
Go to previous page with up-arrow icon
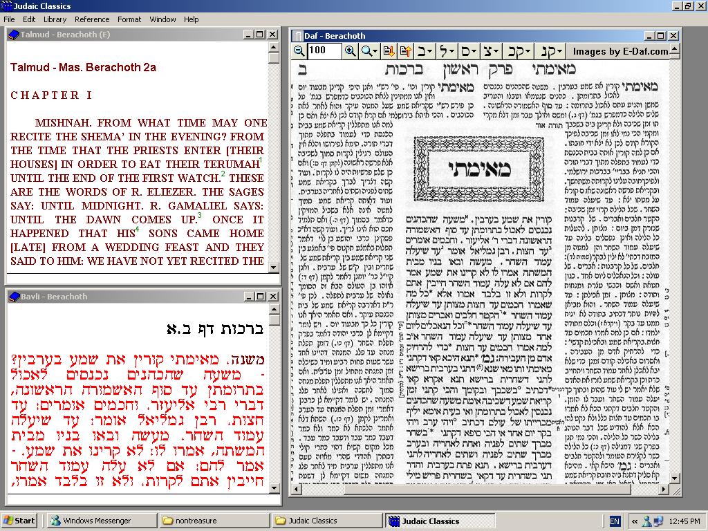click(405, 51)
